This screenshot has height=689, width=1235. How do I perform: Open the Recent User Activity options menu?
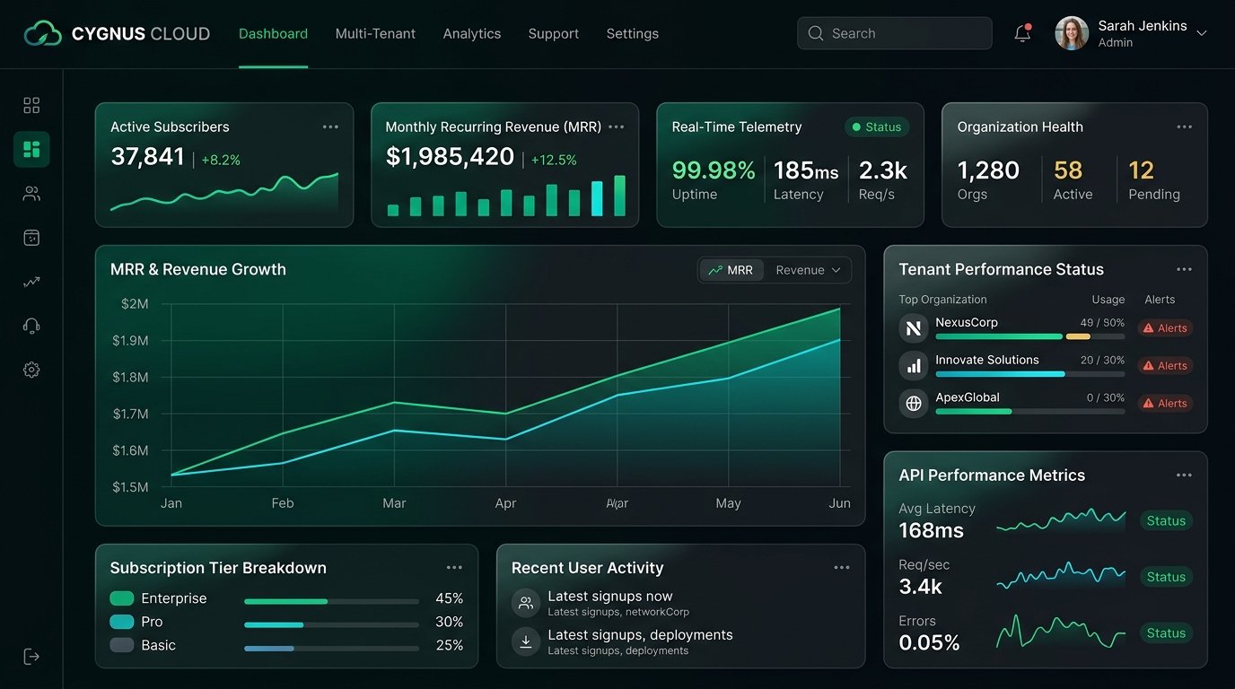842,568
